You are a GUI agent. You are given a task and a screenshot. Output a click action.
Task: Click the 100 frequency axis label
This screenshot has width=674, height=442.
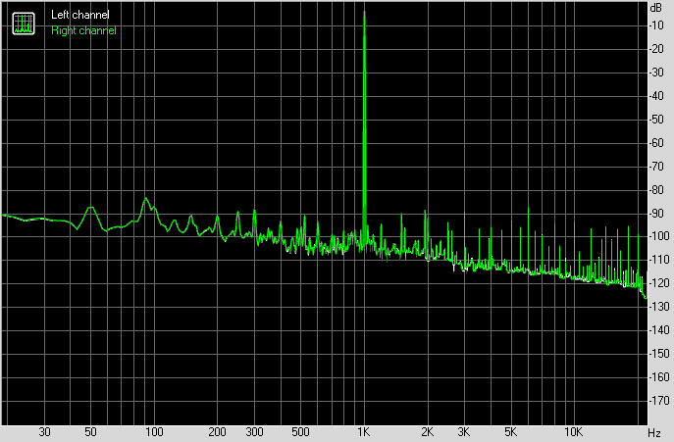pyautogui.click(x=154, y=432)
